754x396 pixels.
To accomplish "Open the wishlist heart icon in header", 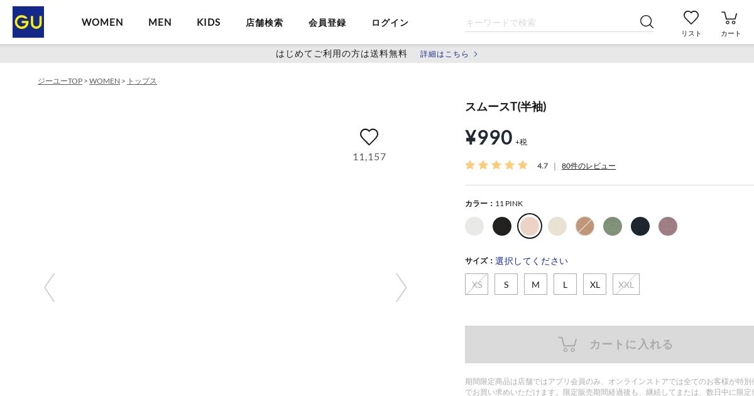I will pyautogui.click(x=691, y=18).
